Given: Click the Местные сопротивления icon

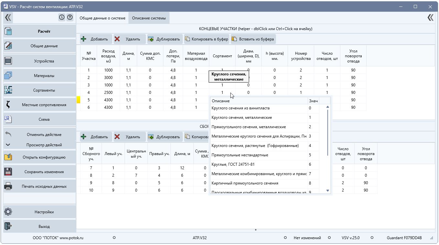Looking at the screenshot, I should tap(8, 105).
